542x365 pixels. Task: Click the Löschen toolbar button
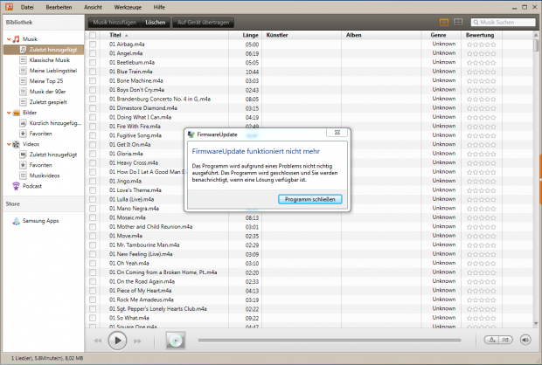click(155, 20)
